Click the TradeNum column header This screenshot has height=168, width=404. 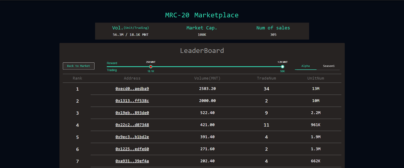(x=266, y=78)
